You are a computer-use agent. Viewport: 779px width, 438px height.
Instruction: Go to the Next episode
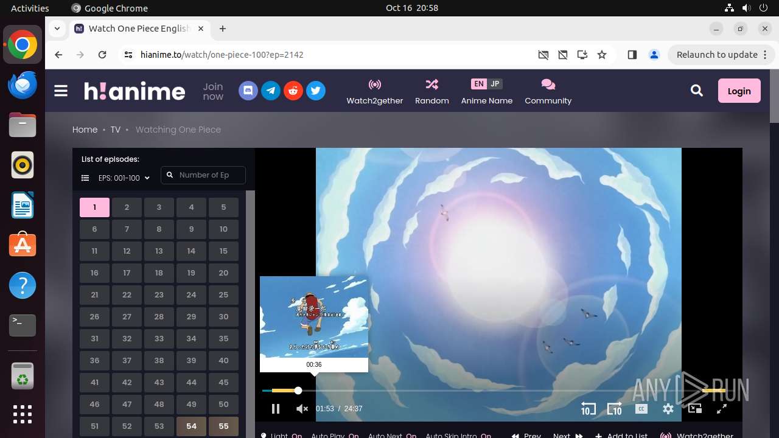pos(568,435)
